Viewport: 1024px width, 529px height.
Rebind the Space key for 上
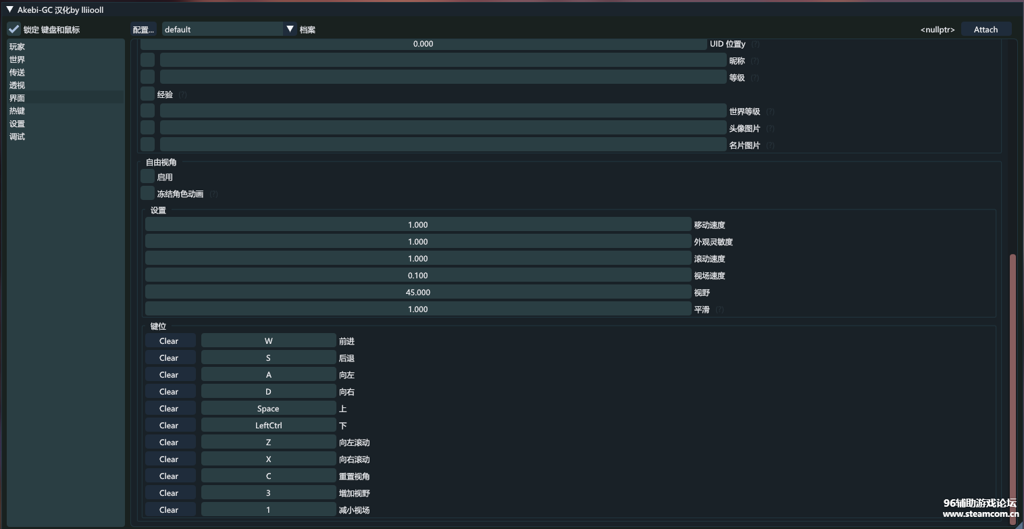click(x=268, y=409)
